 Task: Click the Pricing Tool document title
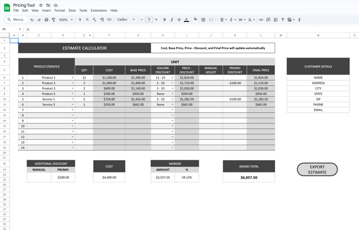(x=24, y=5)
